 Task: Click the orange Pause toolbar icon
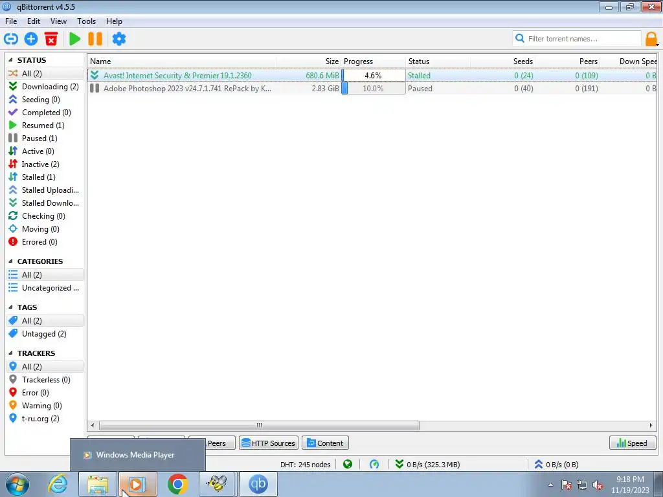(x=95, y=39)
